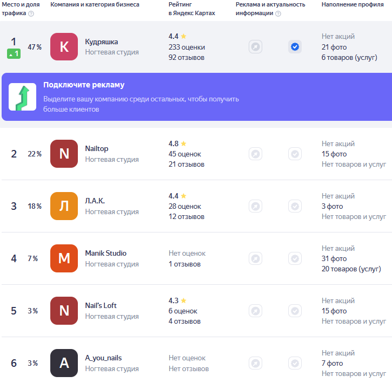The width and height of the screenshot is (392, 383).
Task: Click the green rank-up badge under place 1
Action: pos(14,53)
